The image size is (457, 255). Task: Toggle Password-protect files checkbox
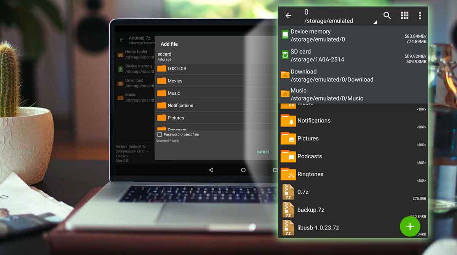160,134
